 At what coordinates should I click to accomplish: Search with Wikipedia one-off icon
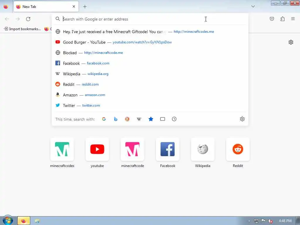tap(139, 119)
